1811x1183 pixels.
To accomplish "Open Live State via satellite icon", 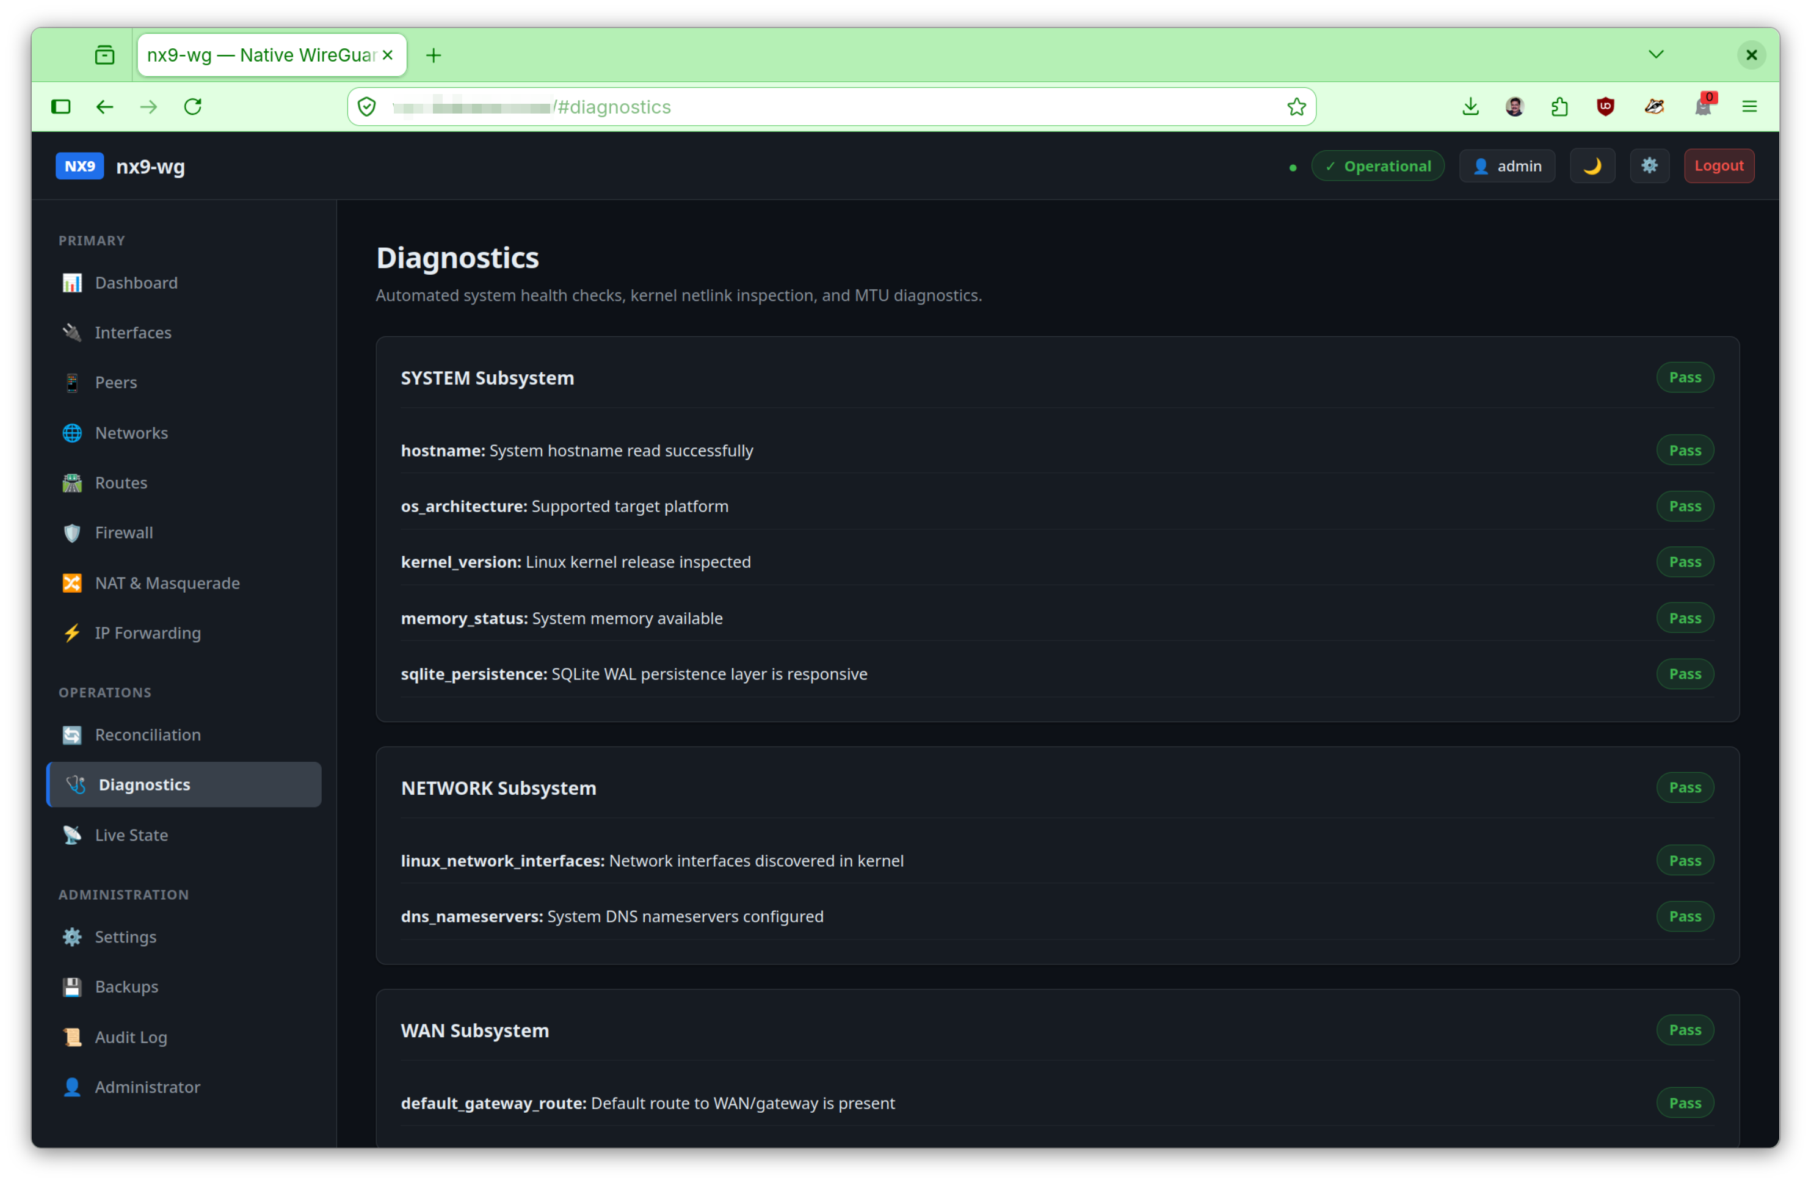I will pyautogui.click(x=72, y=834).
